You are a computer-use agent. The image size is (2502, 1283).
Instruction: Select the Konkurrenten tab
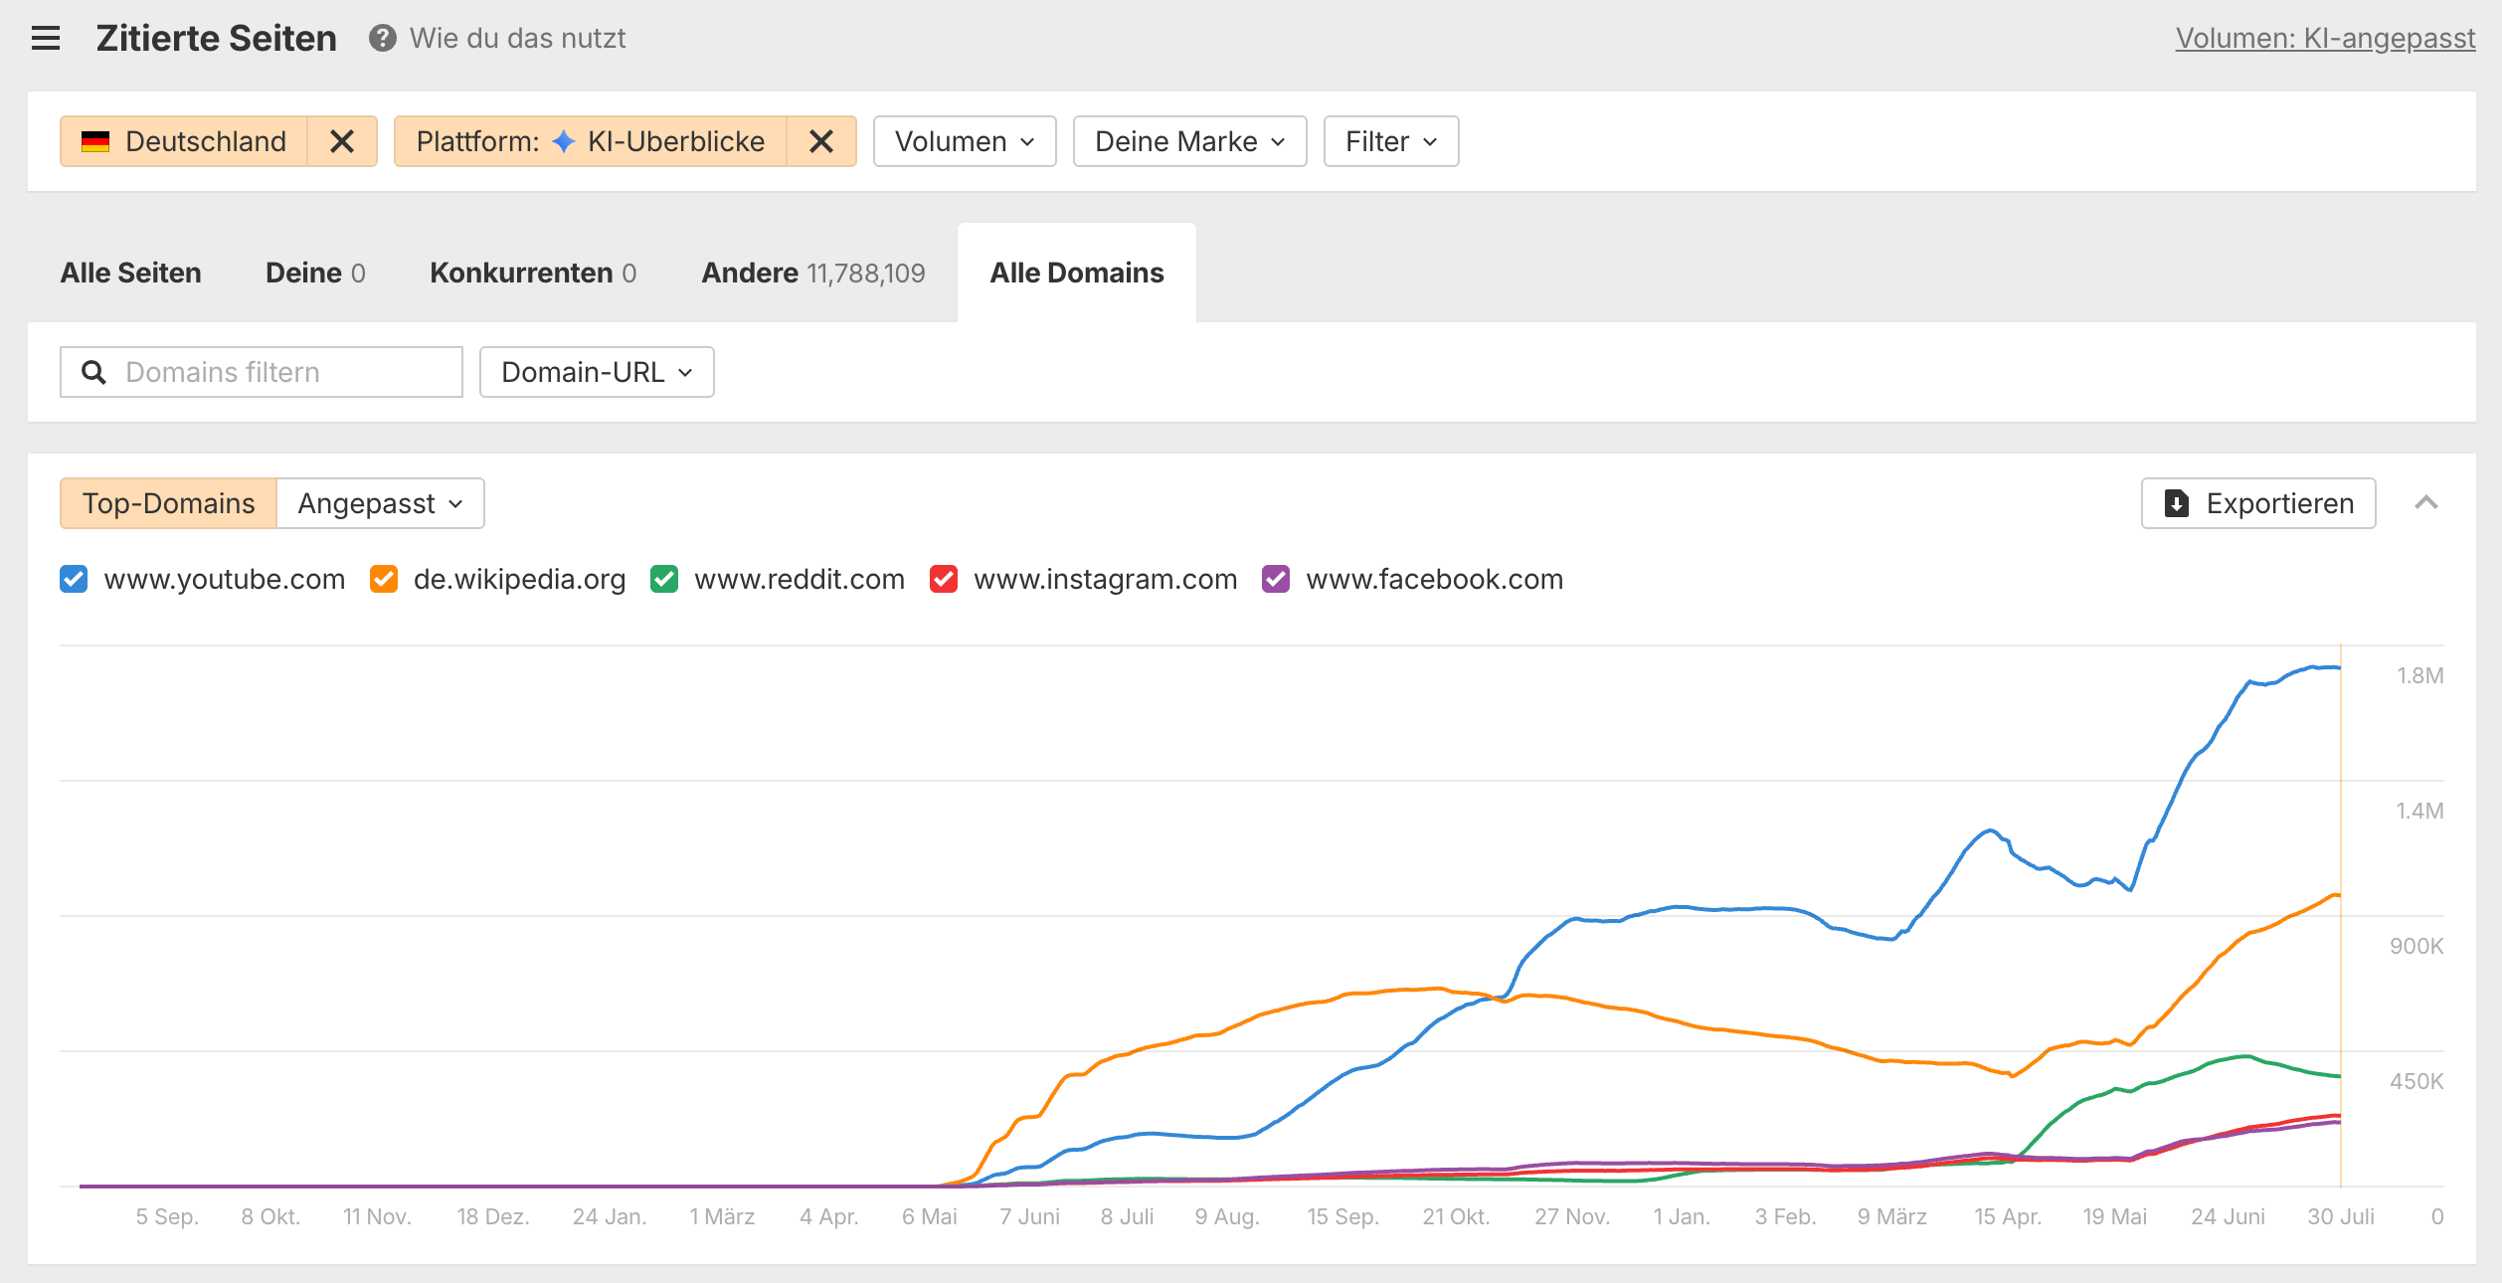[x=533, y=273]
